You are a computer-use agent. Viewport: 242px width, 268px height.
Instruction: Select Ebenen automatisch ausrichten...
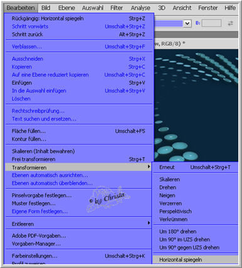(x=78, y=175)
